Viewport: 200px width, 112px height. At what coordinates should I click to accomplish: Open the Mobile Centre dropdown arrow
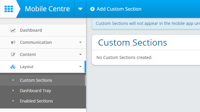click(80, 9)
